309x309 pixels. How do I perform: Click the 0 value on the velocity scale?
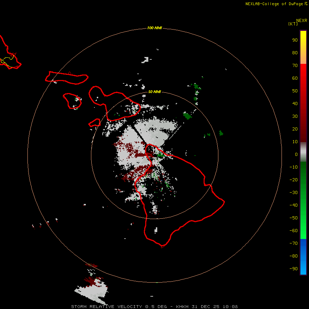(x=296, y=154)
